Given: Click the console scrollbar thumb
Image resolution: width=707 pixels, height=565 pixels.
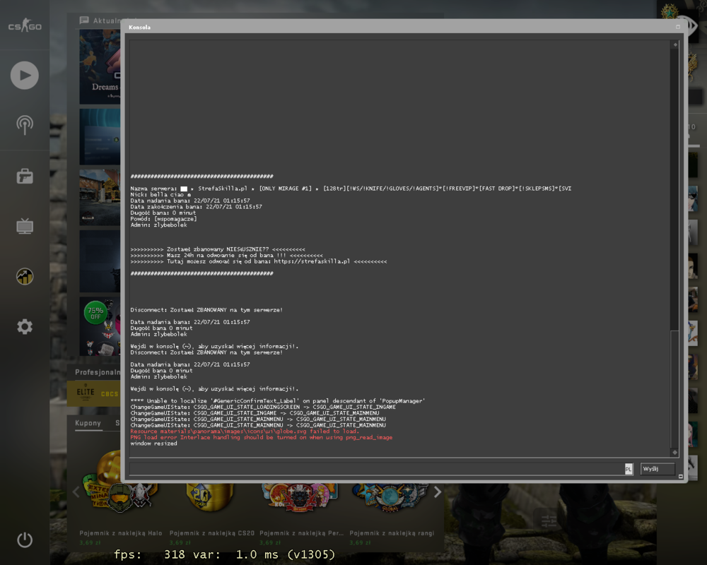Looking at the screenshot, I should click(675, 388).
